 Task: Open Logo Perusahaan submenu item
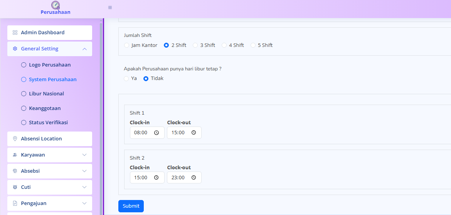49,65
